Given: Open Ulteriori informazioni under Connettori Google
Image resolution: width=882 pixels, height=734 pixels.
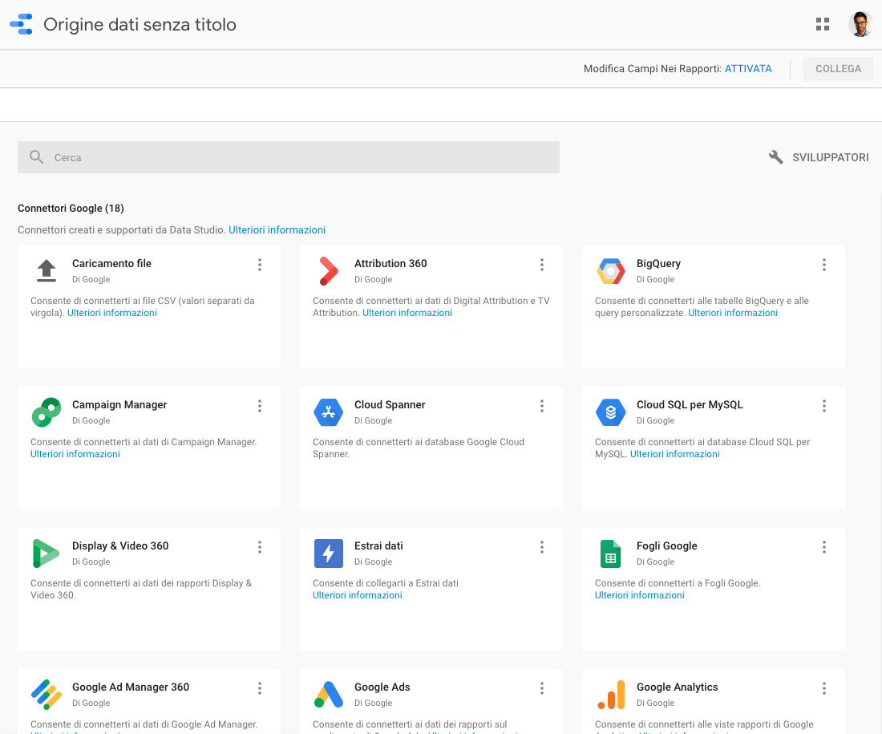Looking at the screenshot, I should click(x=277, y=229).
